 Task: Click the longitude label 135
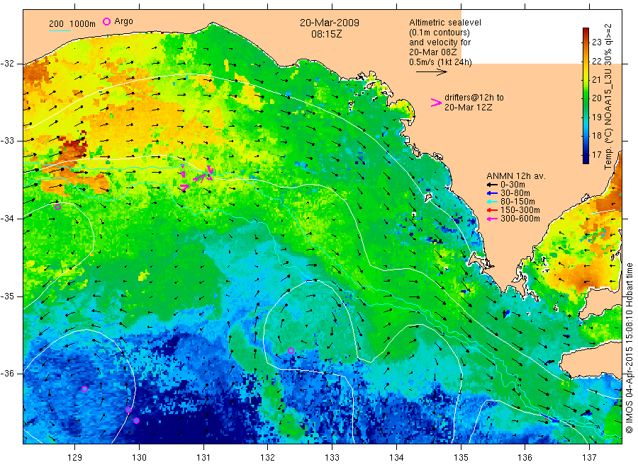point(461,458)
